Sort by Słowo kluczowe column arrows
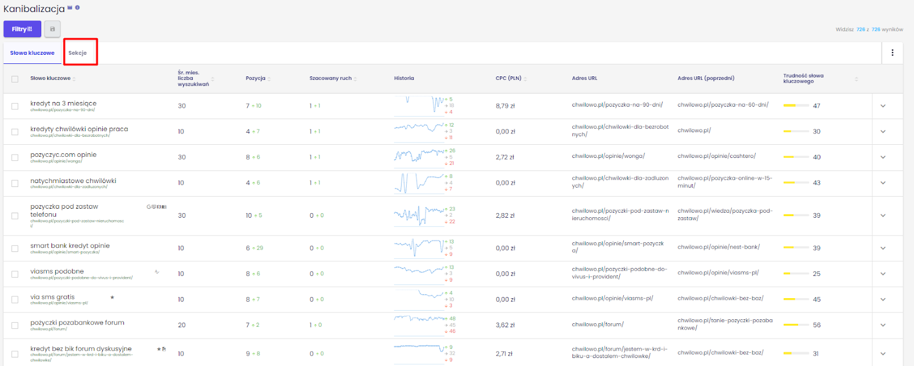Screen dimensions: 914x366 click(74, 79)
